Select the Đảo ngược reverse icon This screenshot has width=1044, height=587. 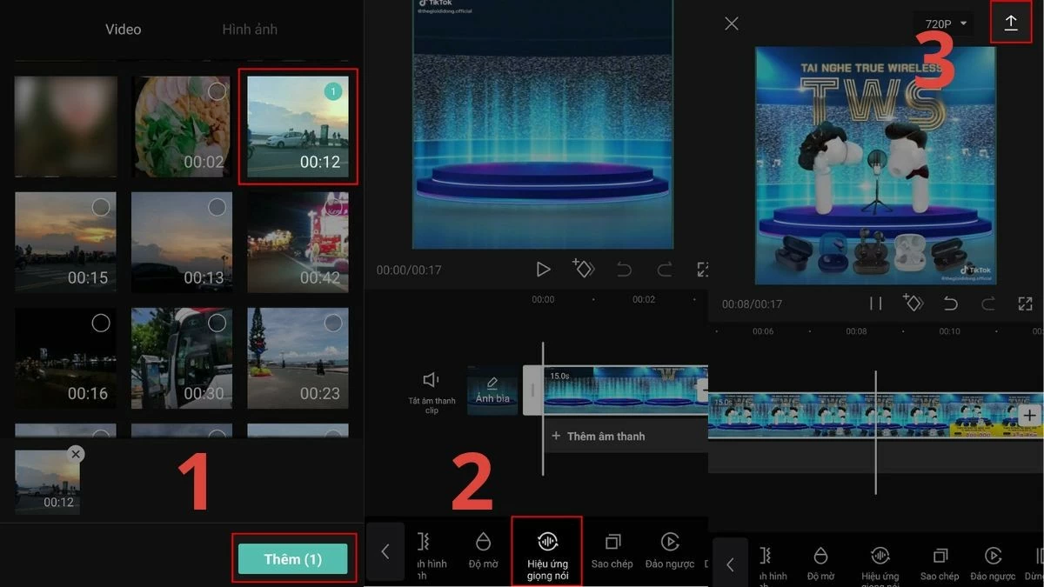(x=669, y=550)
